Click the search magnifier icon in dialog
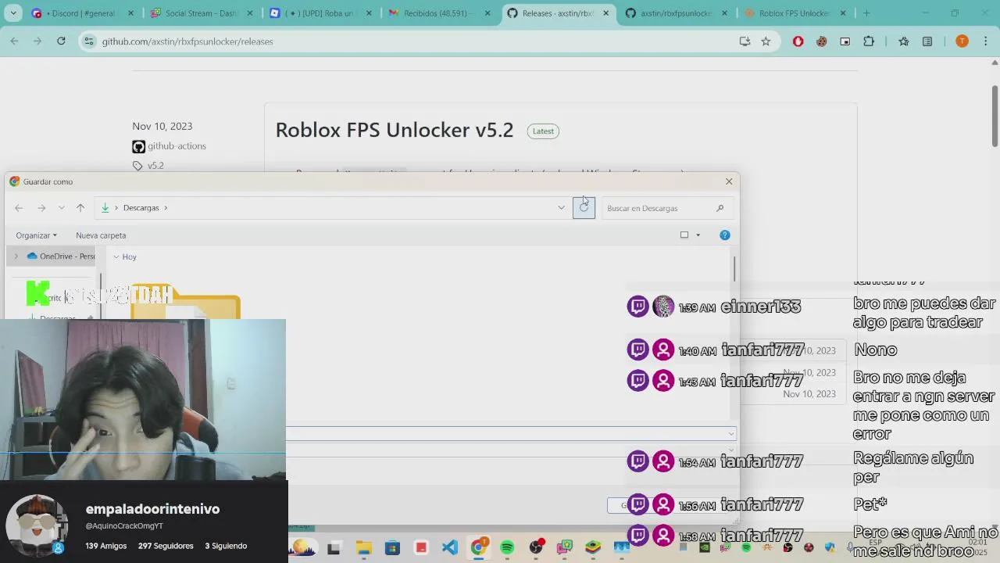Viewport: 1000px width, 563px height. (720, 208)
